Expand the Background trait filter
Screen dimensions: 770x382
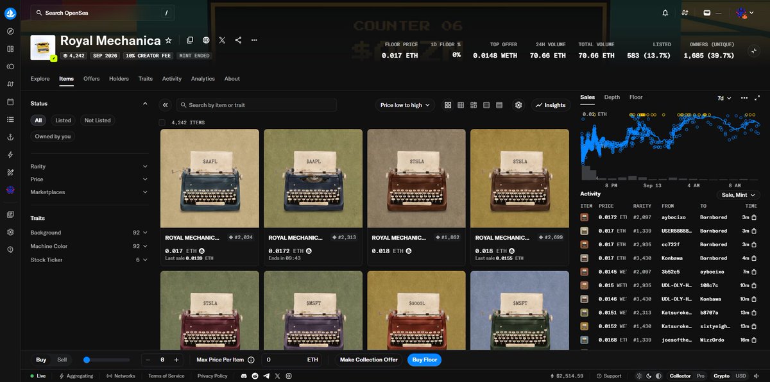89,233
